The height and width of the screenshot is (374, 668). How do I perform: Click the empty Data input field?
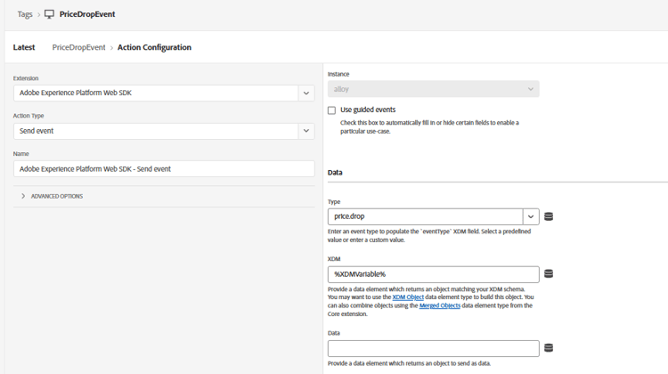pos(433,348)
